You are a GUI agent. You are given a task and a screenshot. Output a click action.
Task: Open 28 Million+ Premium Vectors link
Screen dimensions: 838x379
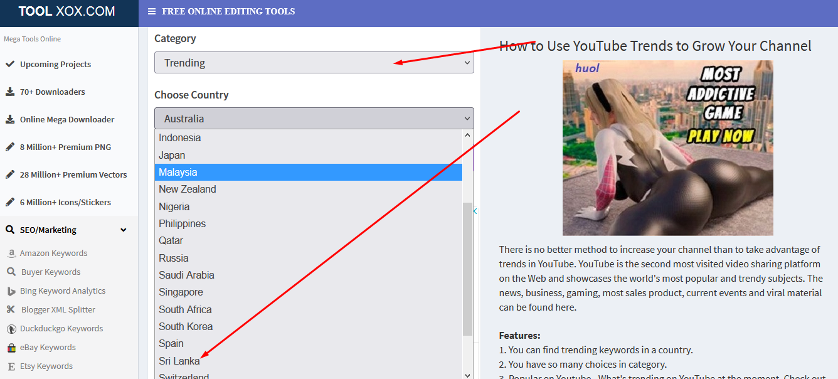pyautogui.click(x=73, y=174)
